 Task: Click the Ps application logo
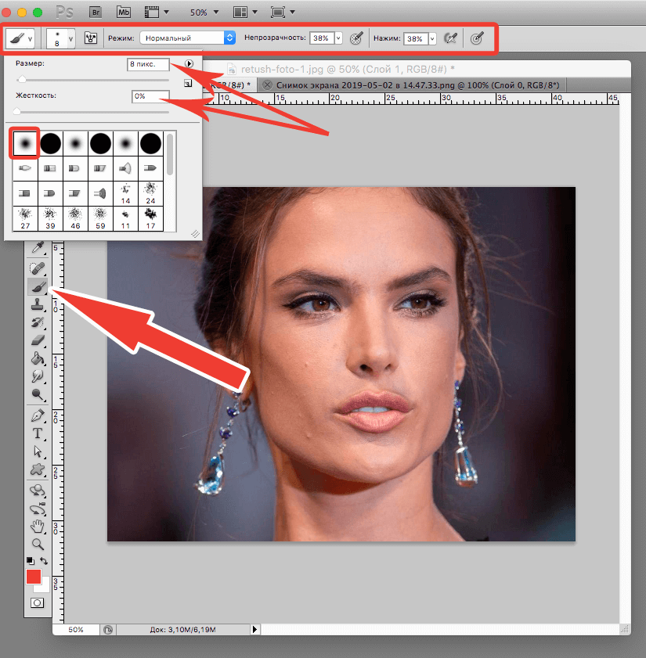(x=64, y=13)
